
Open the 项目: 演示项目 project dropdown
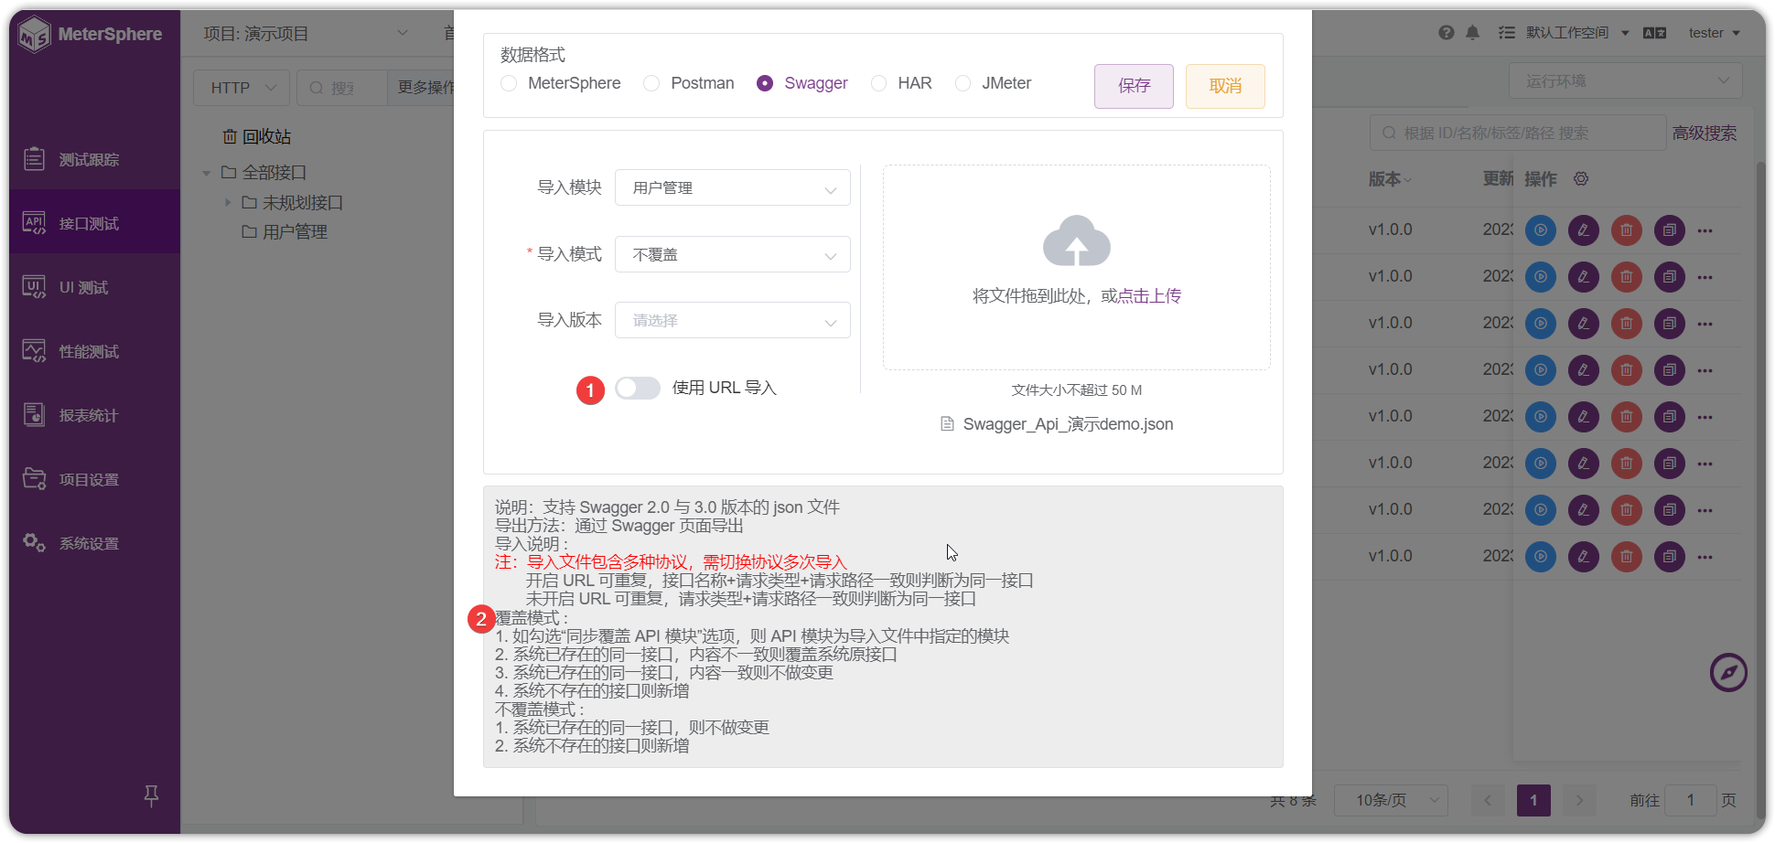pos(306,34)
